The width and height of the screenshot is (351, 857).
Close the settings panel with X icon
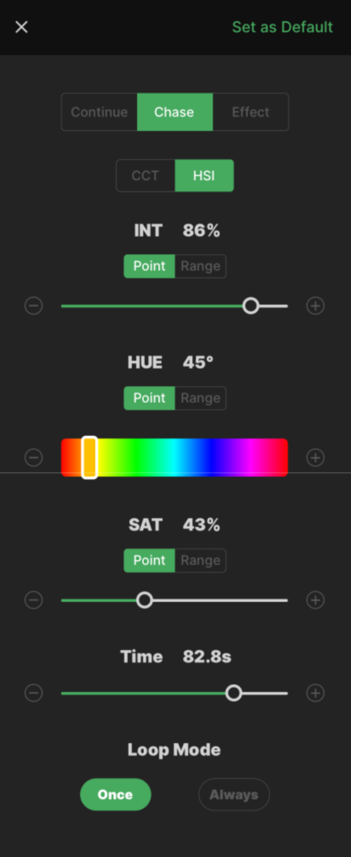(21, 27)
